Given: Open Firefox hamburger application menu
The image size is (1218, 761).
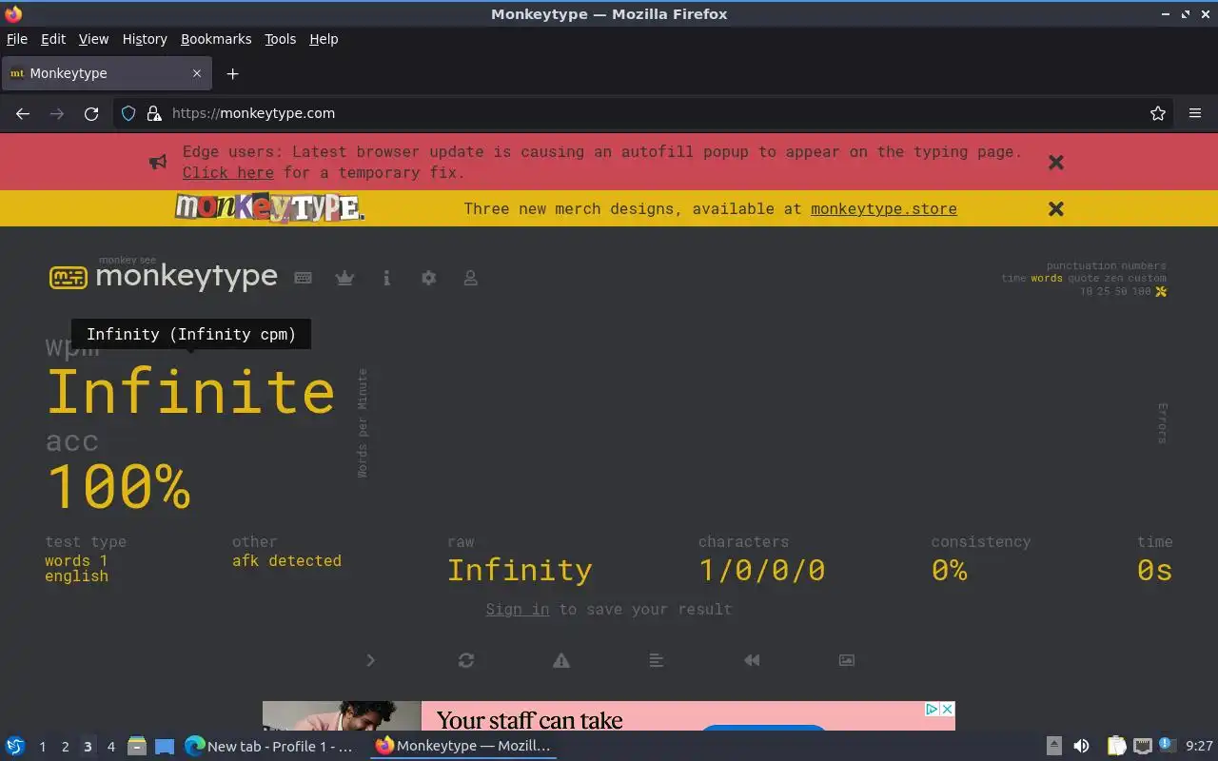Looking at the screenshot, I should (1195, 113).
